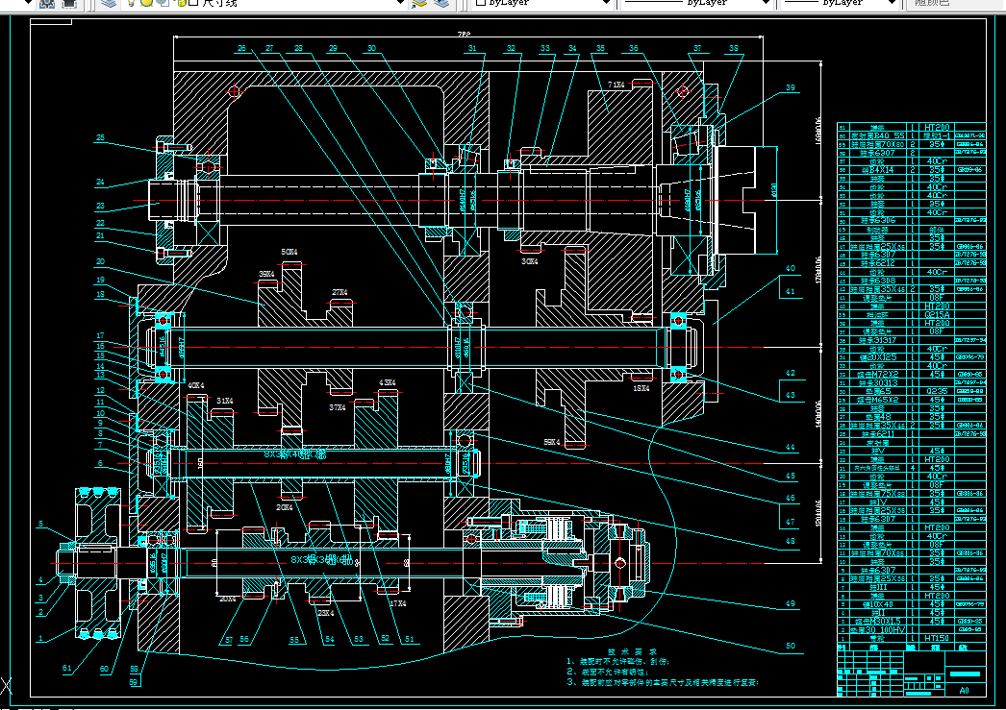Click the Workspace Settings gear icon
Viewport: 1006px width, 710px height.
[47, 3]
